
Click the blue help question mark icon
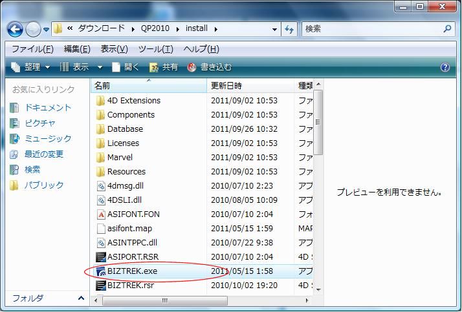tap(445, 67)
